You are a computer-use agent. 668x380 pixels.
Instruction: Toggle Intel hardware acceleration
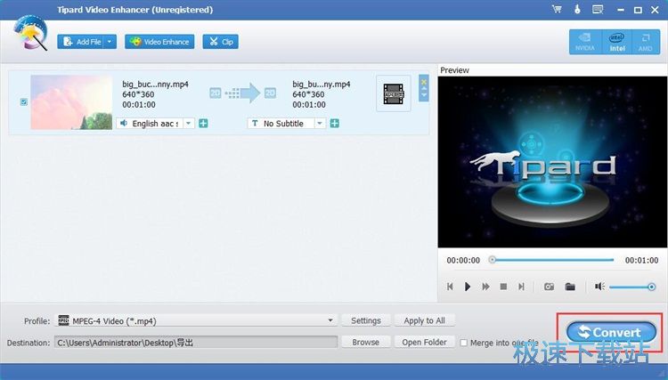pos(617,42)
